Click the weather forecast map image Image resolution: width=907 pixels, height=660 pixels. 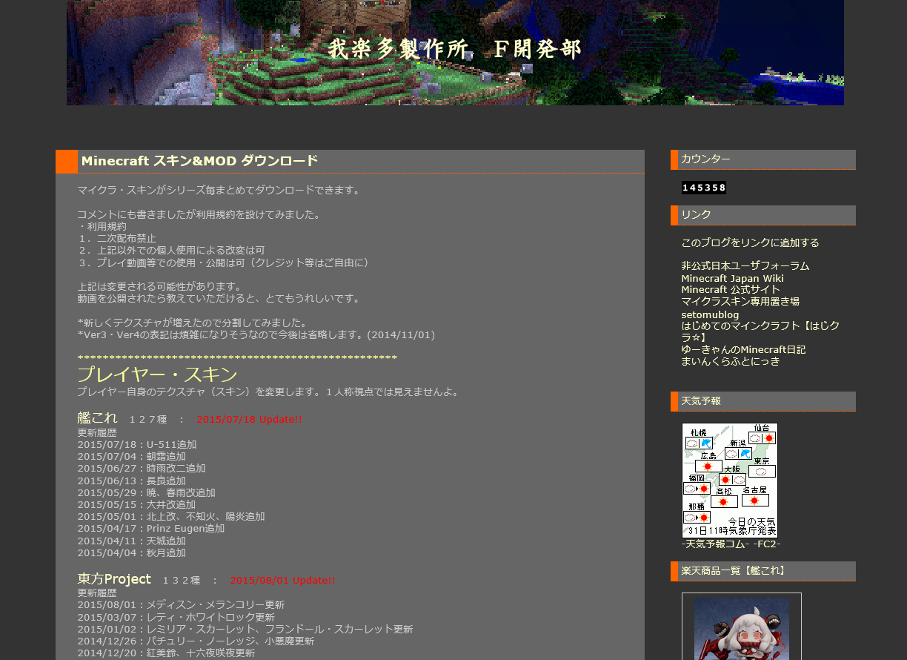coord(730,481)
